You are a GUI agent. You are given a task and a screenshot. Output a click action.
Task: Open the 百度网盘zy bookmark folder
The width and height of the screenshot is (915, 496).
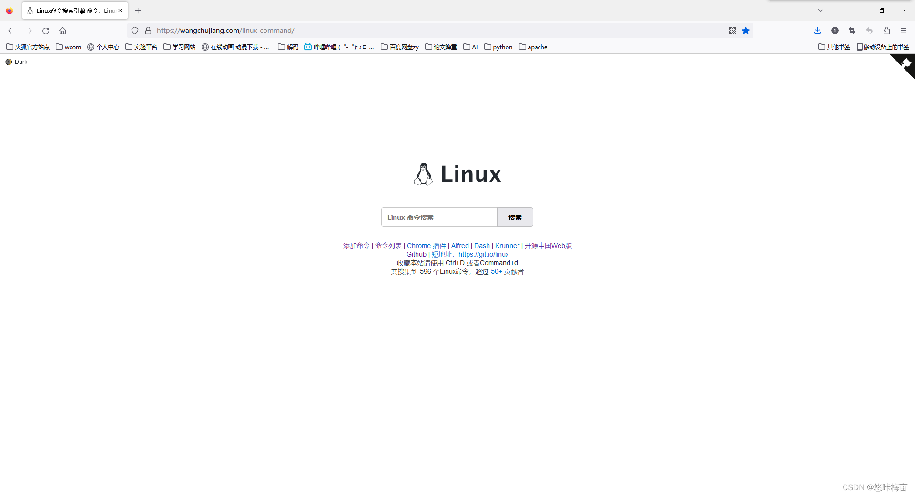coord(399,47)
